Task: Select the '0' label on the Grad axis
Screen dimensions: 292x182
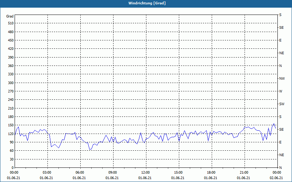Action: click(13, 167)
